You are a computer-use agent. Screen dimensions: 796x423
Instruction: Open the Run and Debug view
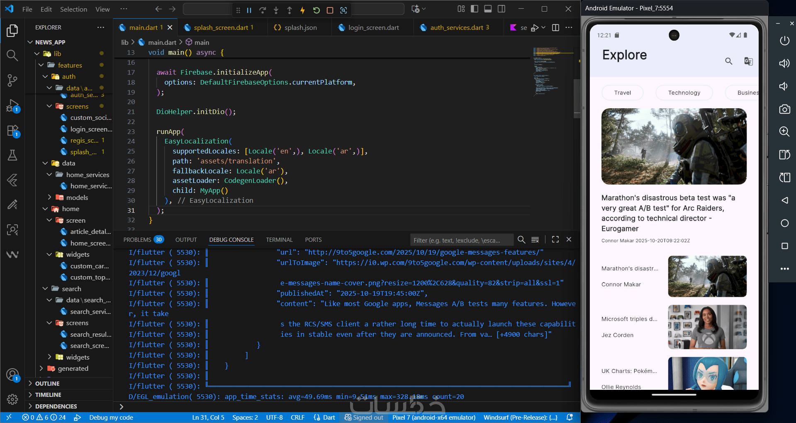click(12, 106)
